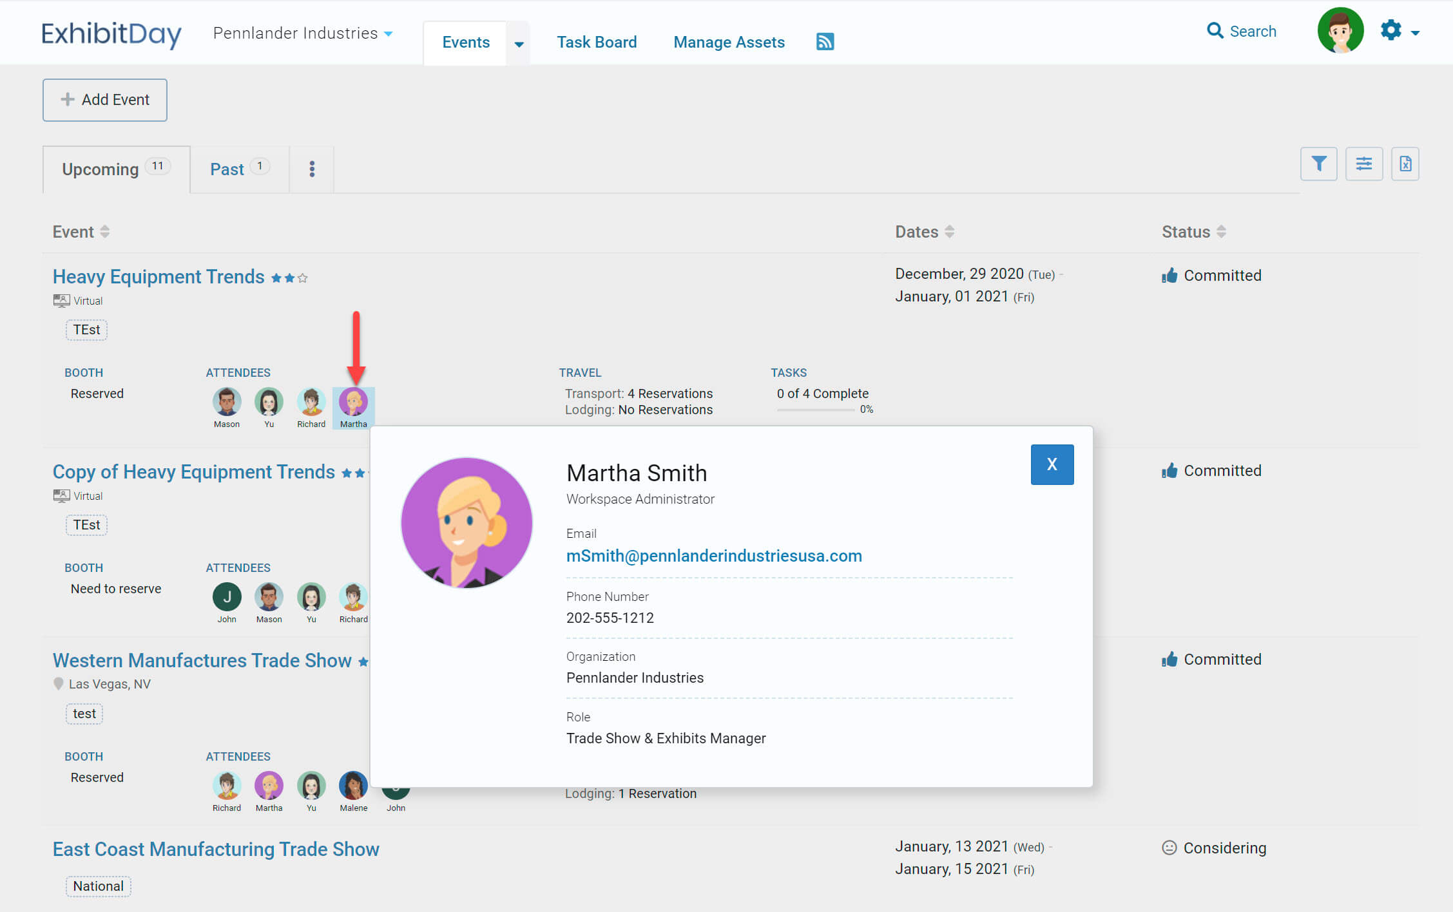The height and width of the screenshot is (912, 1453).
Task: Open the dropdown arrow next to Events
Action: pos(519,44)
